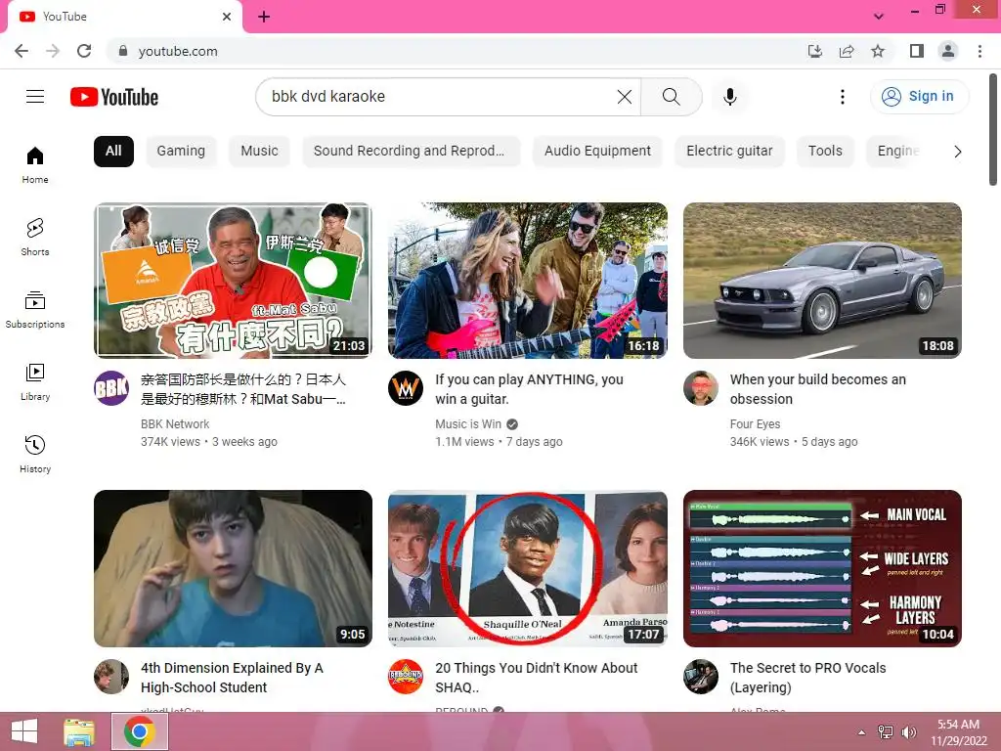Open the BBK Network channel name link
The width and height of the screenshot is (1001, 751).
click(175, 424)
